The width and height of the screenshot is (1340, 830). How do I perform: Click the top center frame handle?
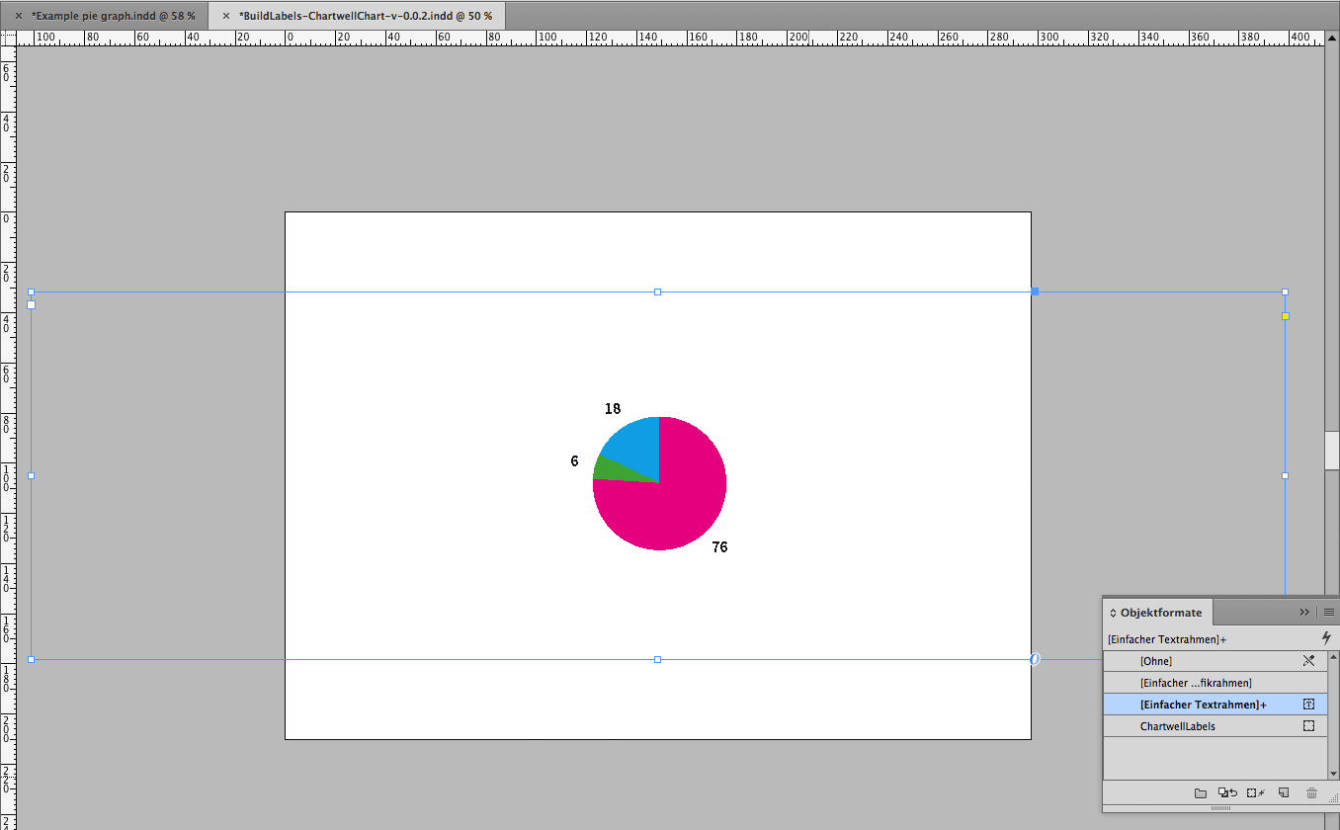click(x=657, y=291)
